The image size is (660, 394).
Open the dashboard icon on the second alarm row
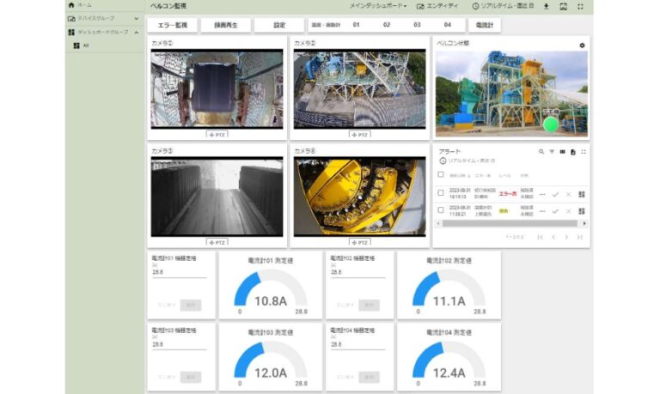(x=582, y=211)
